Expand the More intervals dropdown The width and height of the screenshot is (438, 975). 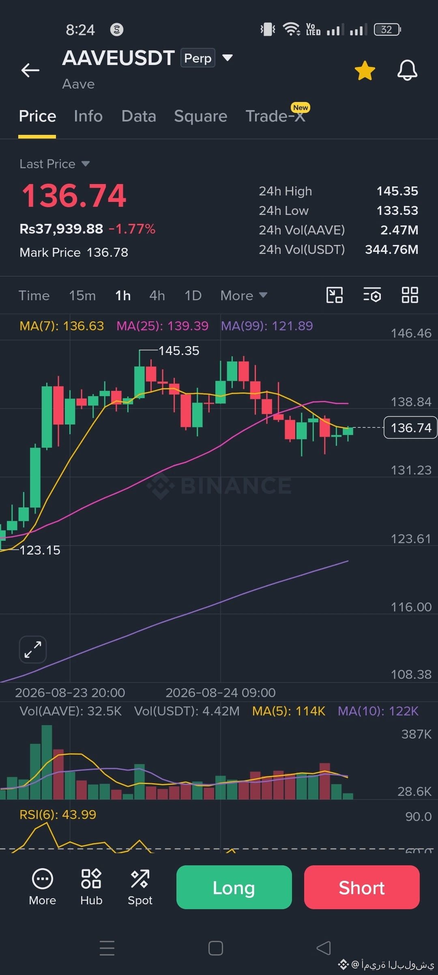[x=244, y=295]
